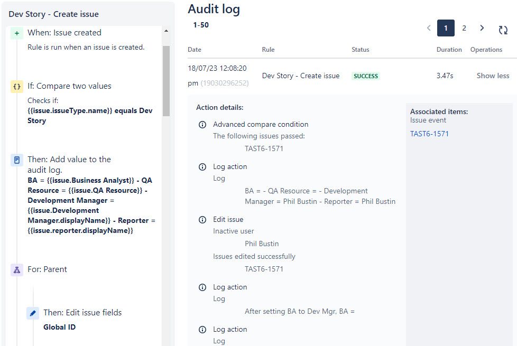517x346 pixels.
Task: Open page 2 of the audit log
Action: 464,27
